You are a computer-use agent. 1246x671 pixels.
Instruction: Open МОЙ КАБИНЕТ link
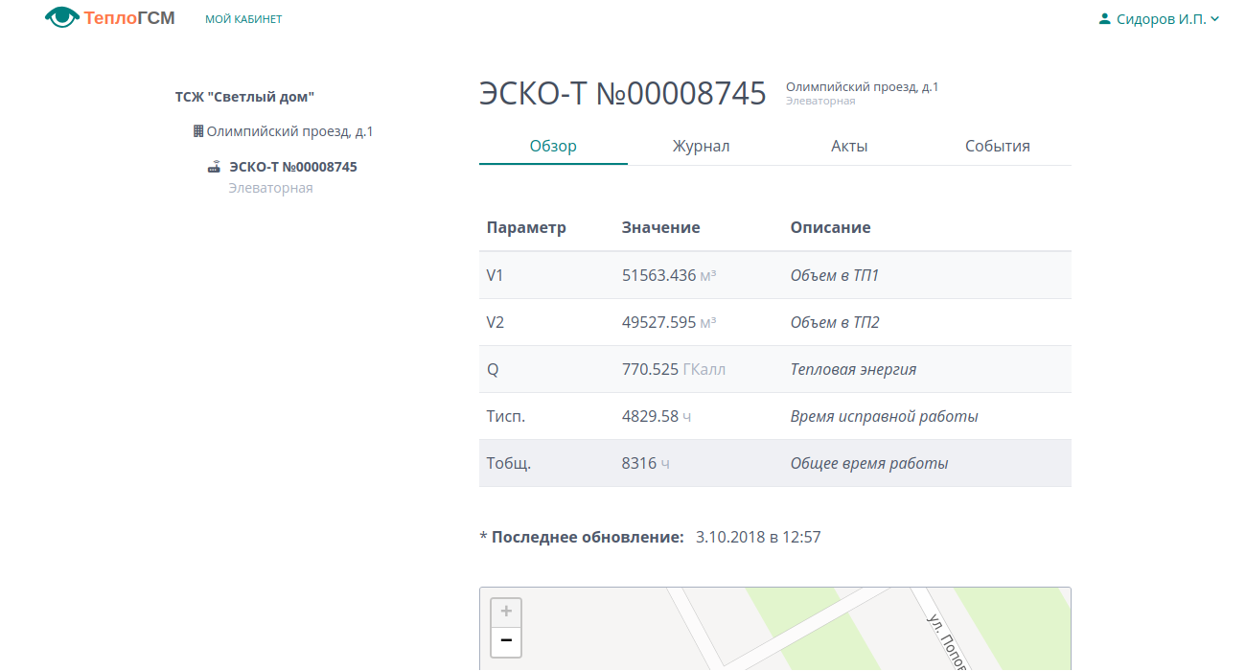pyautogui.click(x=243, y=19)
